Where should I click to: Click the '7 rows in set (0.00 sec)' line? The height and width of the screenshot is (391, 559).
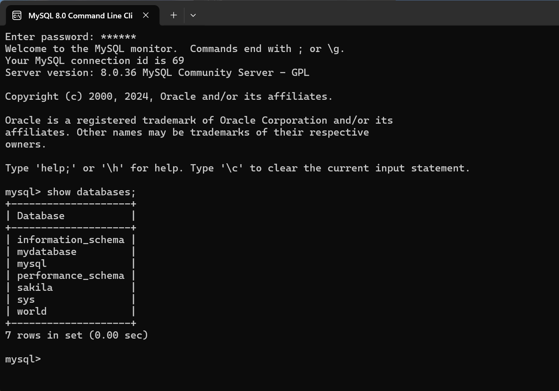click(77, 336)
